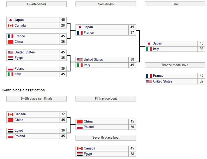Image resolution: width=207 pixels, height=159 pixels.
Task: Click Egypt's flag in the Seventh place bout
Action: [80, 154]
